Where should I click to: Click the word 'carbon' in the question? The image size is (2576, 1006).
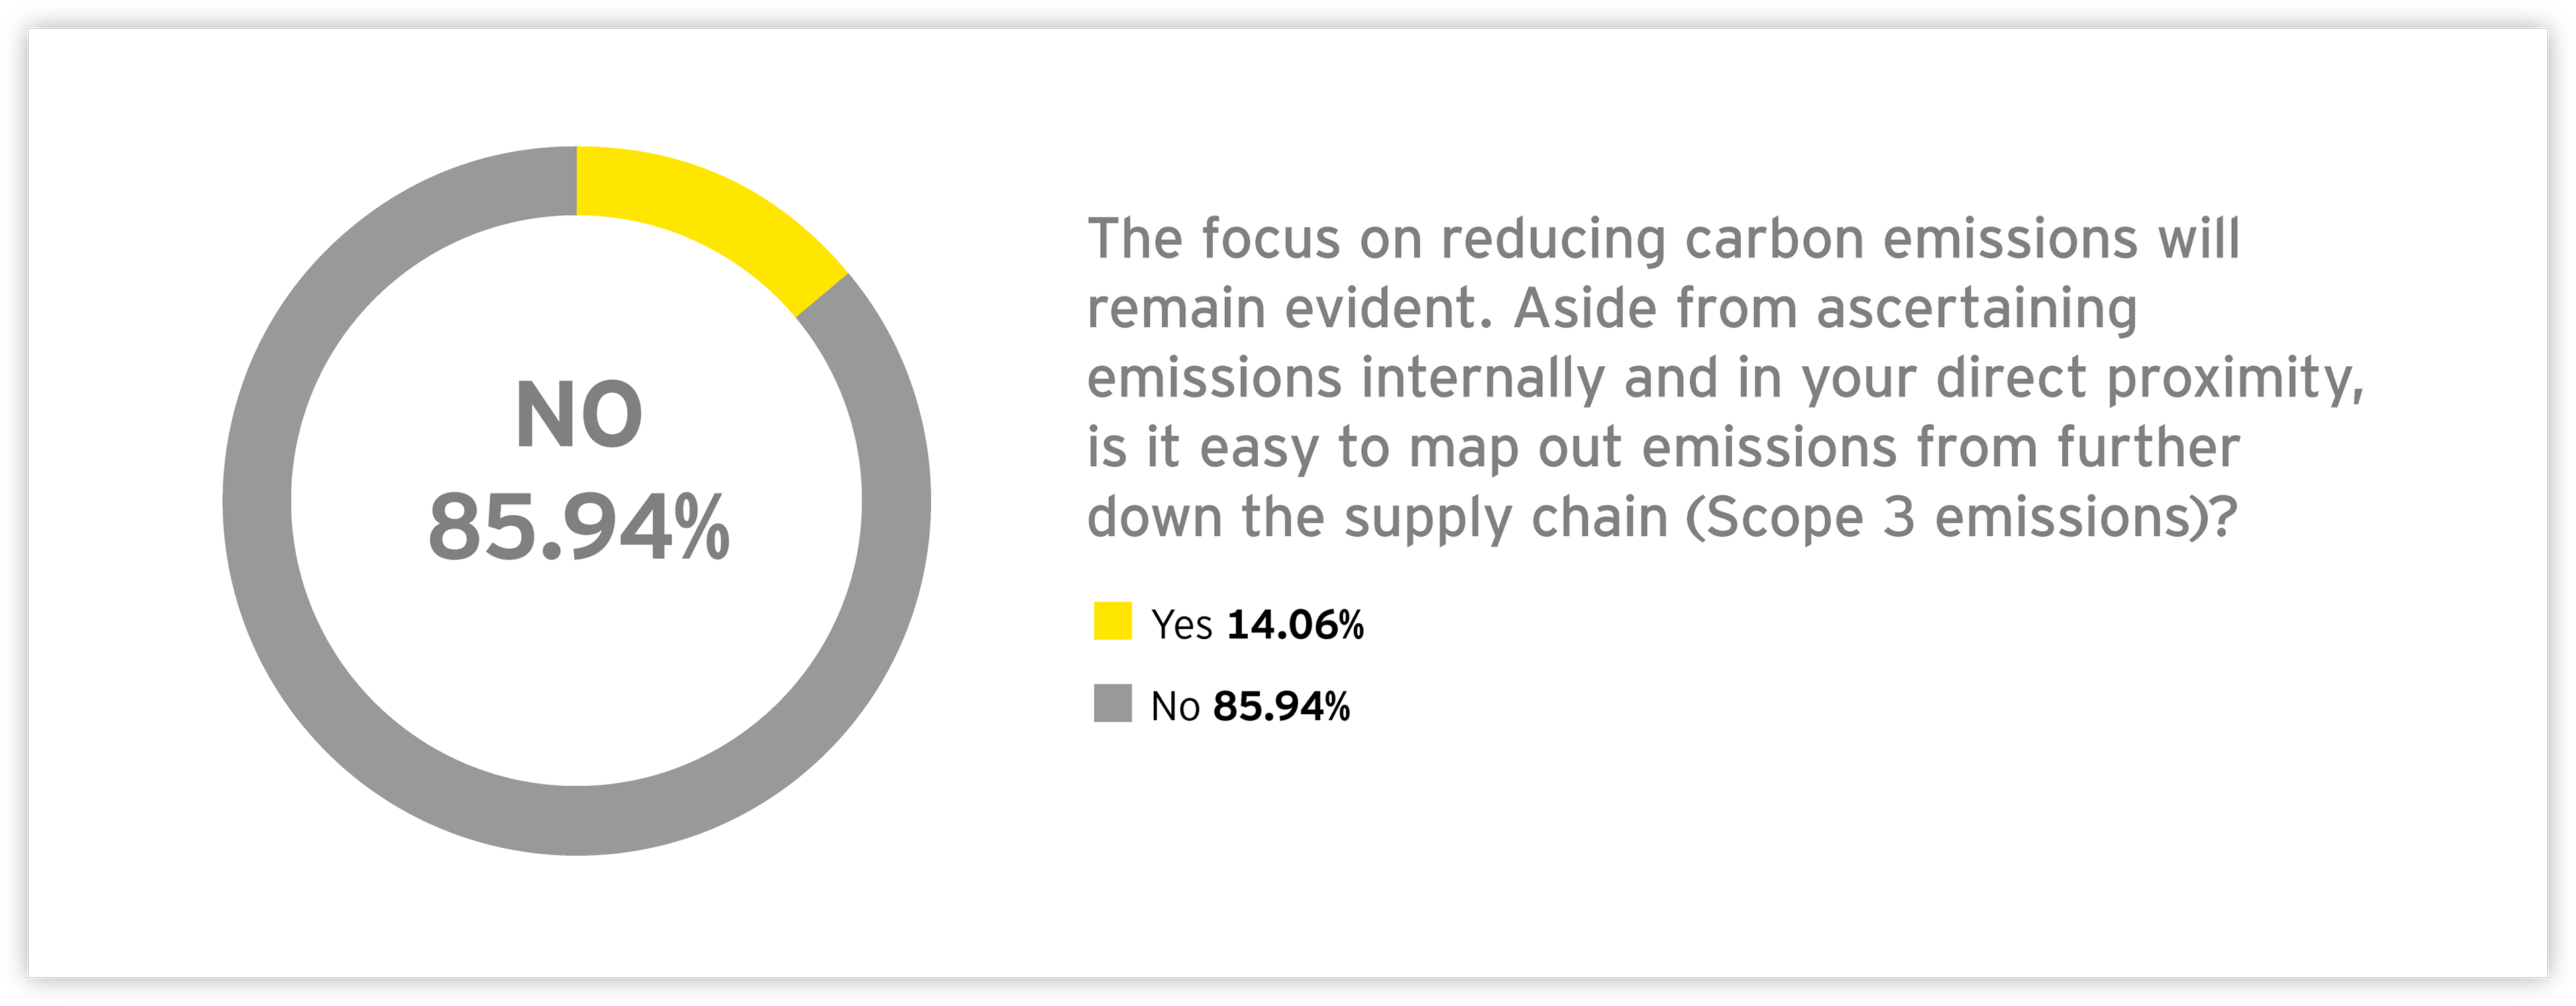pos(1774,240)
